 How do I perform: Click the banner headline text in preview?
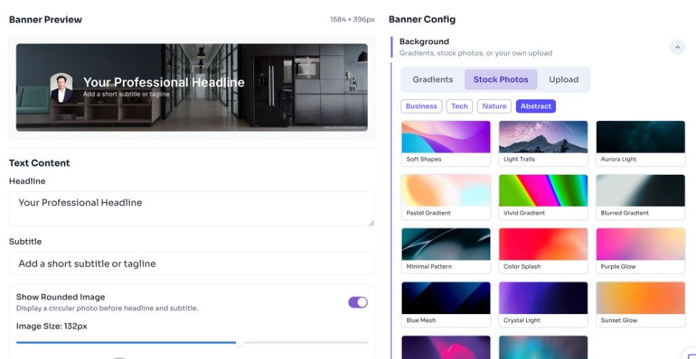164,82
